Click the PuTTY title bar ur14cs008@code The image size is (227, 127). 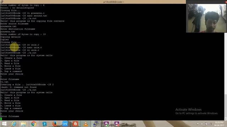pos(113,2)
